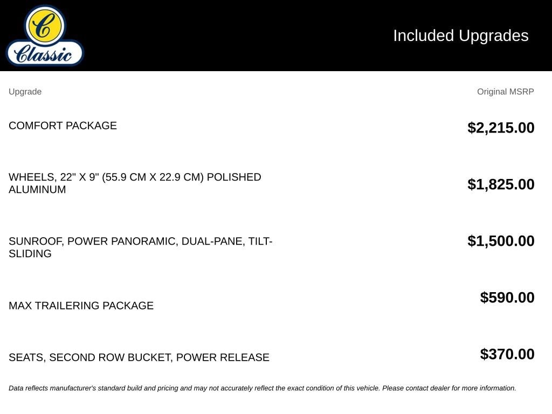
Task: Click the $1,500.00 sunroof price
Action: click(501, 241)
